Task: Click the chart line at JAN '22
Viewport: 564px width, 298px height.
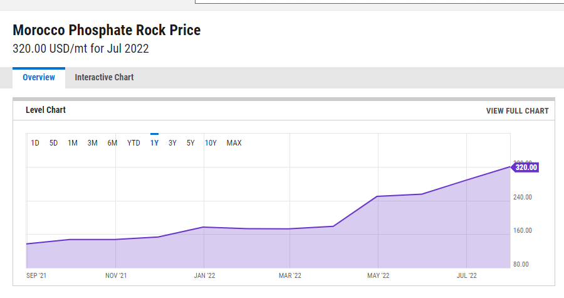Action: [203, 227]
